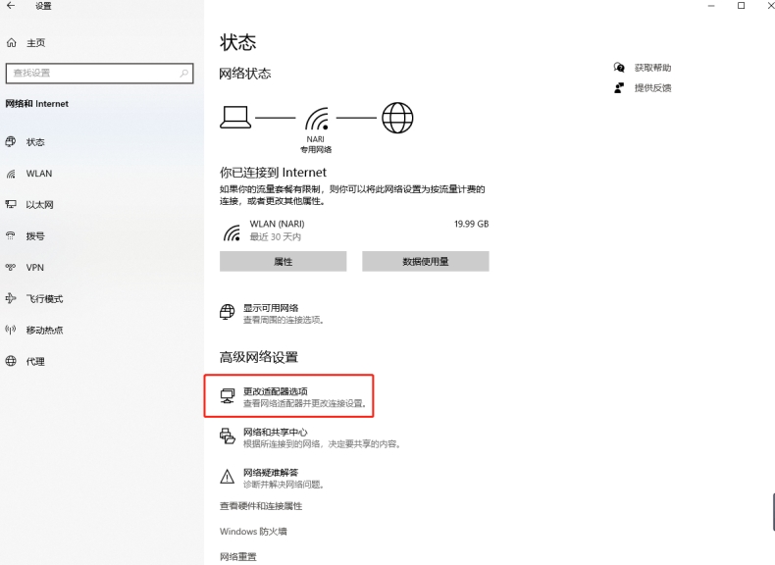Open 属性 properties button
This screenshot has width=775, height=565.
(284, 262)
